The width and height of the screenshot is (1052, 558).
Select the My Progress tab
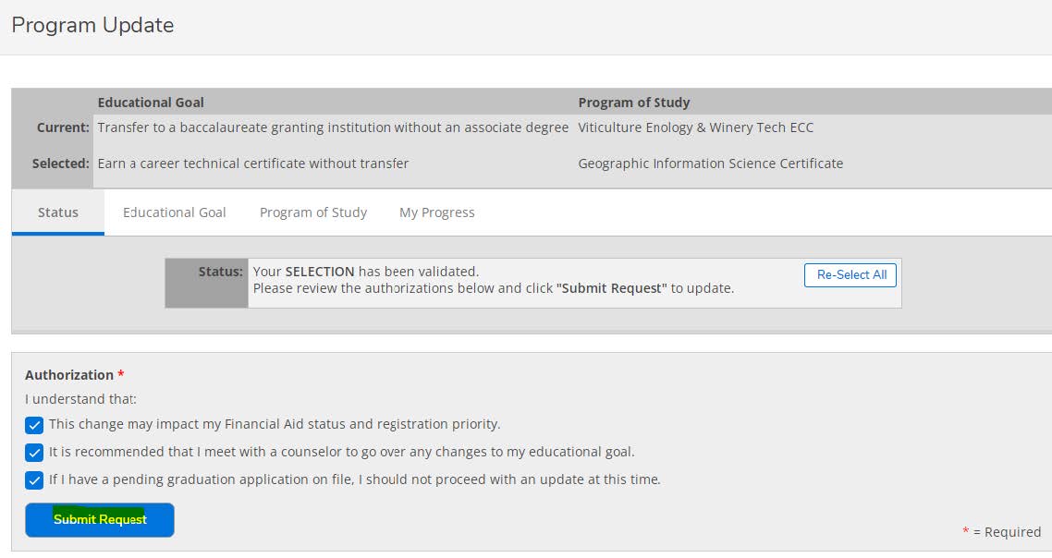point(435,212)
